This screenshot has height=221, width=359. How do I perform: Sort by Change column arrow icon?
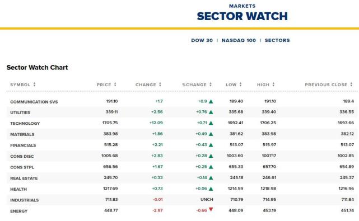160,84
